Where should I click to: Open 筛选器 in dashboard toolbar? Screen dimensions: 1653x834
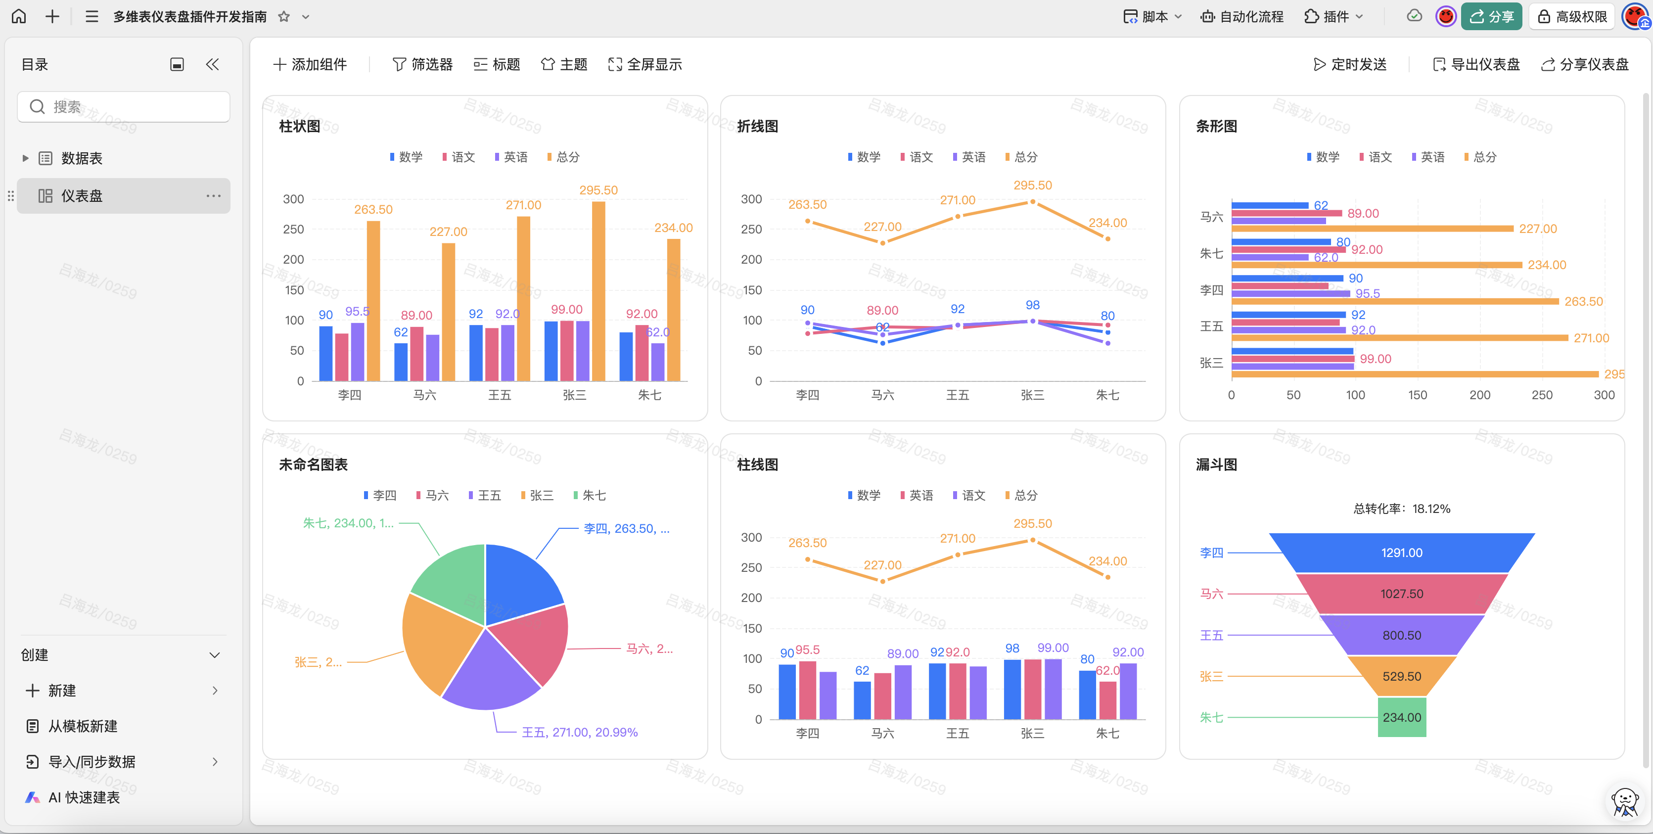(422, 64)
